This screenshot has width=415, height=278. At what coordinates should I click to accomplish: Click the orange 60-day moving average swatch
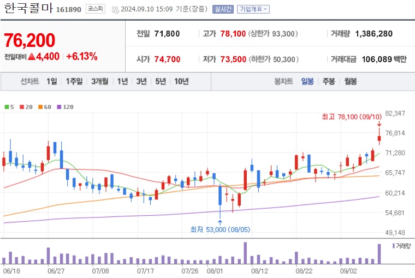click(x=40, y=107)
